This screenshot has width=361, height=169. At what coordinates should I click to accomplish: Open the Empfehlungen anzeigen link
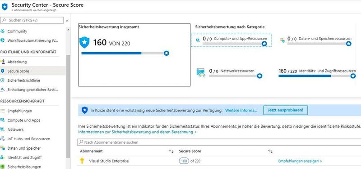point(300,161)
